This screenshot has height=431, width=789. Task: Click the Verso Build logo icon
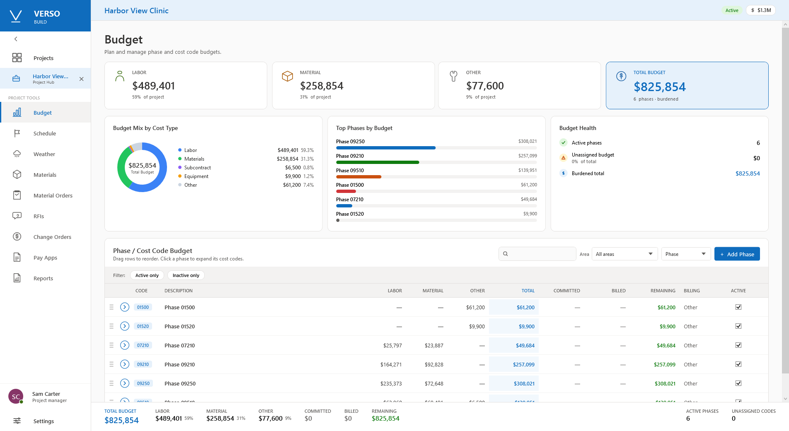point(16,16)
